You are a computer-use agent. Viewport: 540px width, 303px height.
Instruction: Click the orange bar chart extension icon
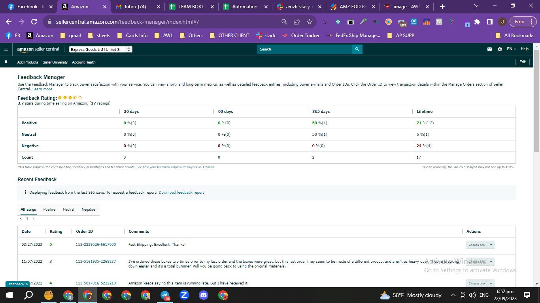(427, 22)
